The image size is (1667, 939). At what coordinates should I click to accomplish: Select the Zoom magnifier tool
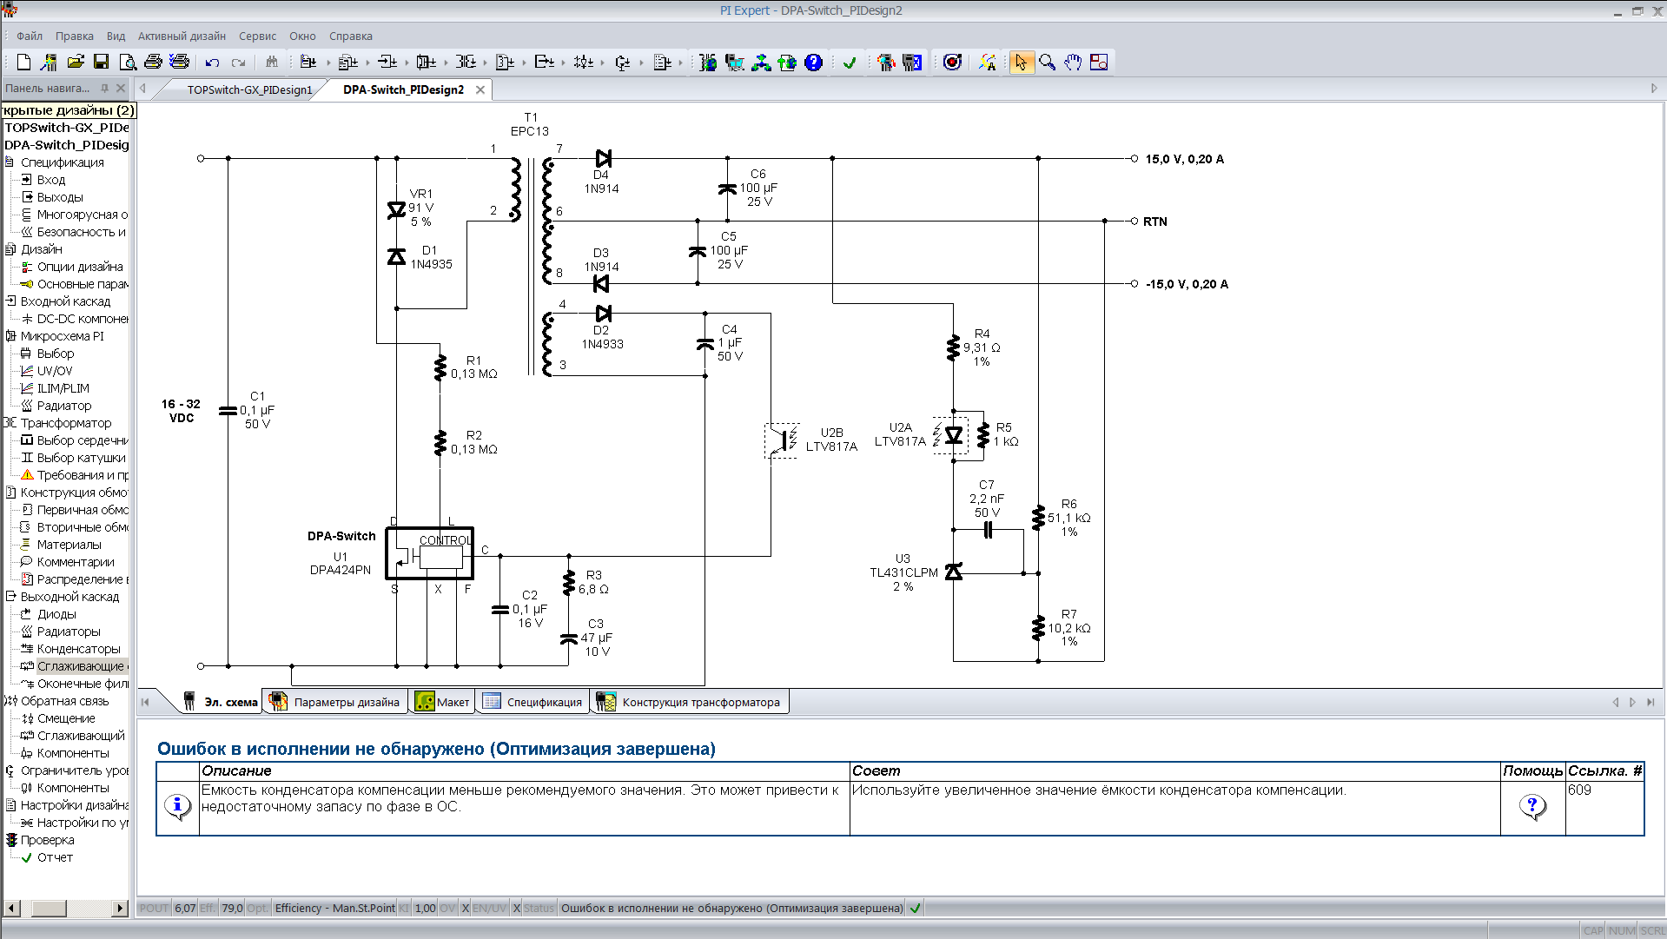pyautogui.click(x=1047, y=62)
